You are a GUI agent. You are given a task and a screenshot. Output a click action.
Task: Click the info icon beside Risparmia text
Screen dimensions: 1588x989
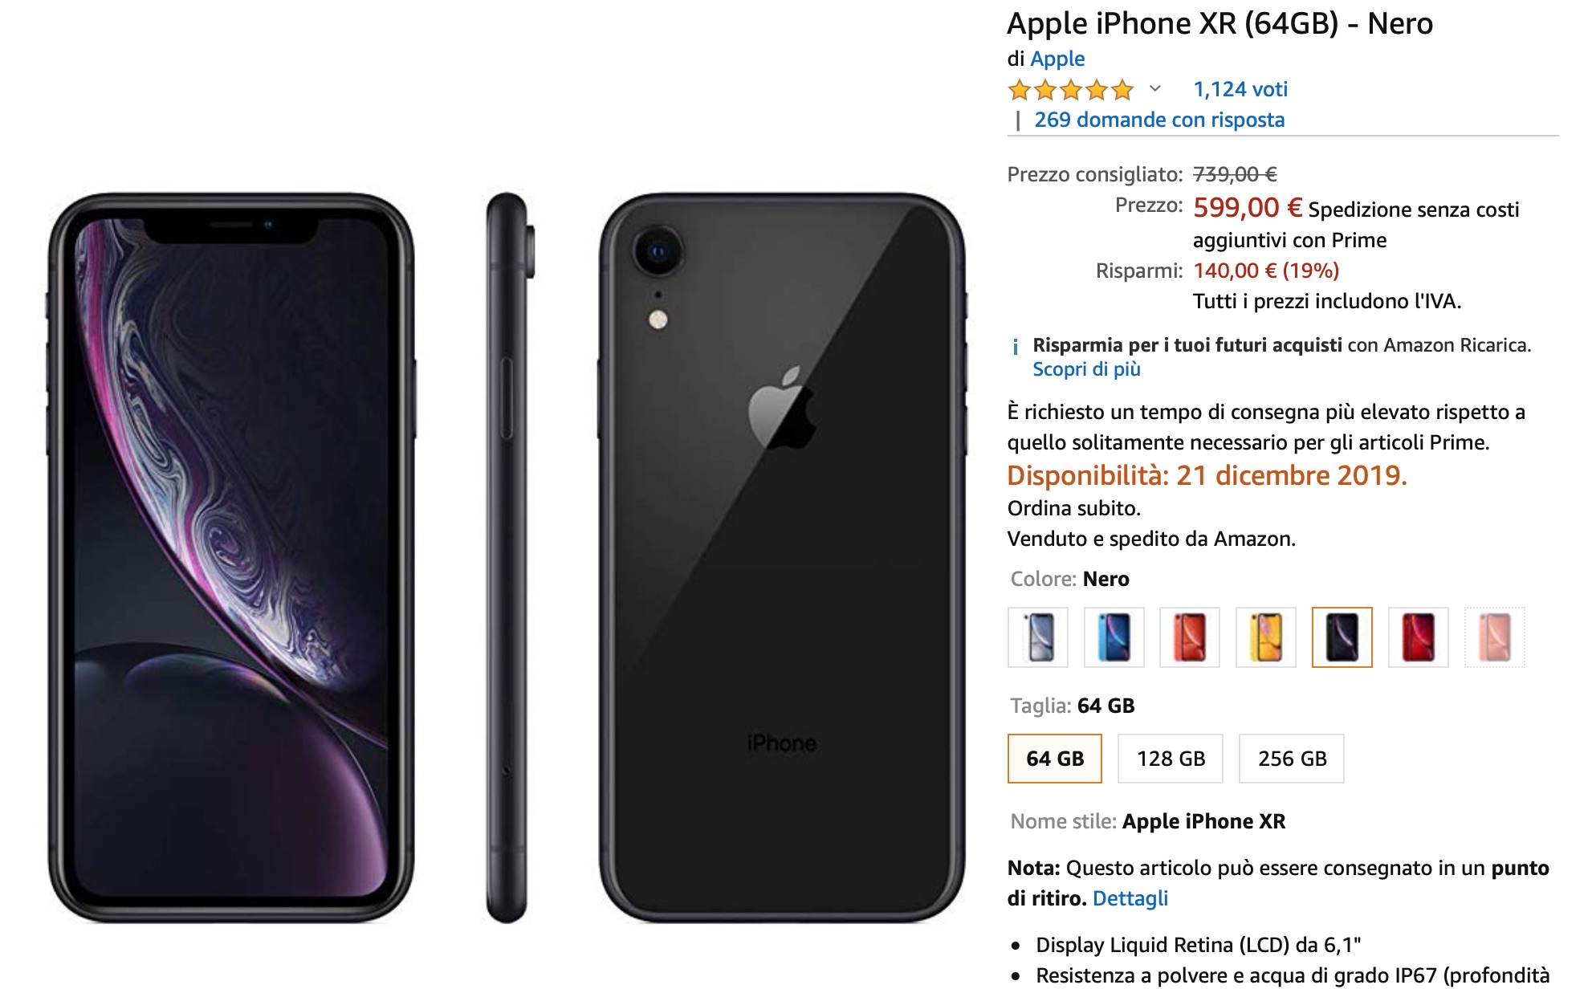point(1016,347)
